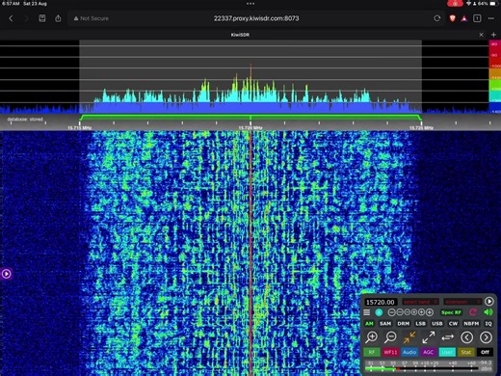Viewport: 501px width, 376px height.
Task: Click the frequency field showing 15720.00
Action: click(x=381, y=302)
